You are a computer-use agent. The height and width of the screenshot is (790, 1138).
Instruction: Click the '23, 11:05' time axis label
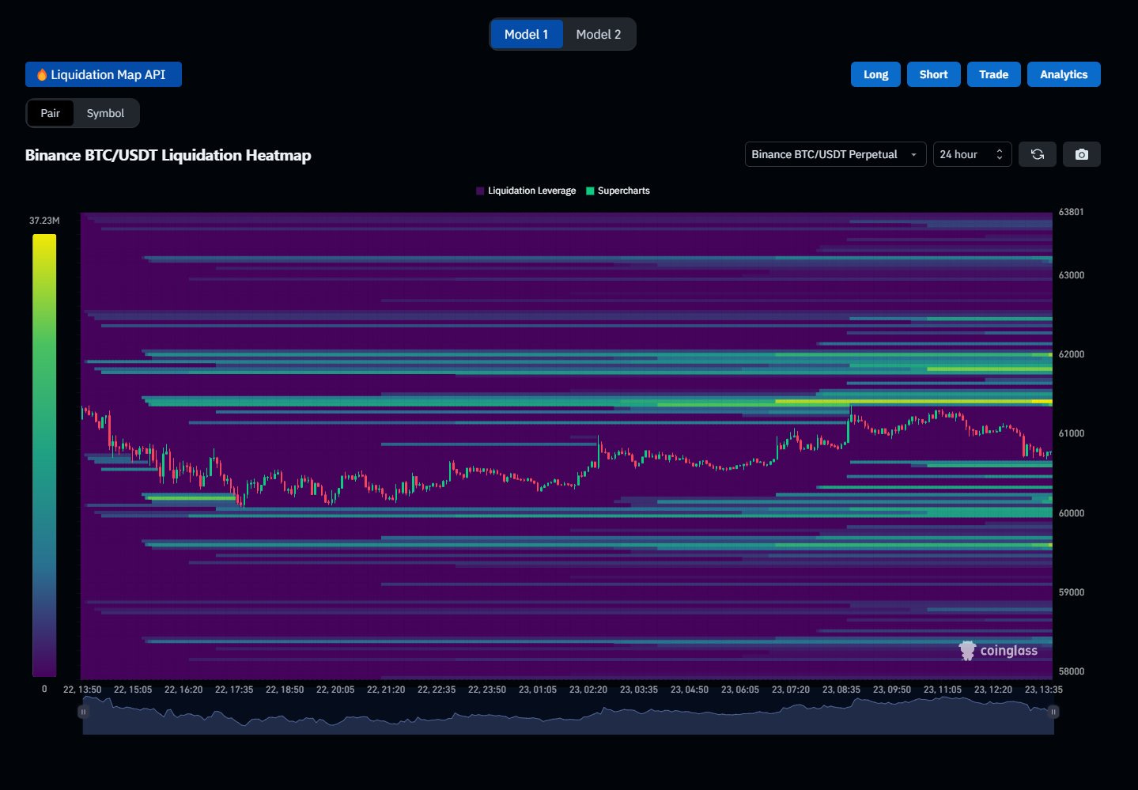943,690
